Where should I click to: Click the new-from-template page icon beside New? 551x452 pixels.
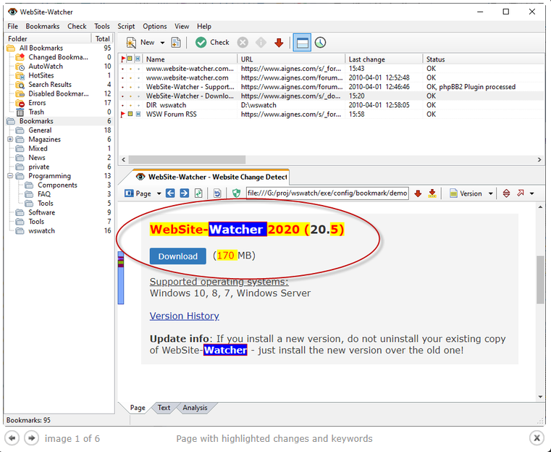[176, 43]
